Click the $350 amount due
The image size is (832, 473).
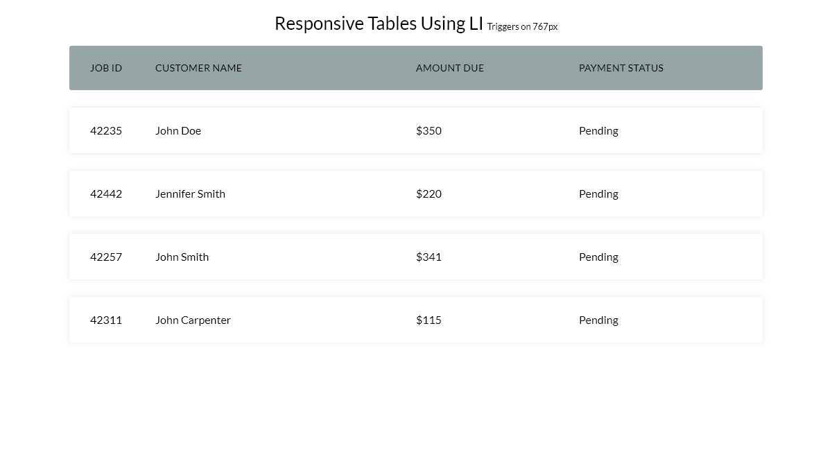428,130
